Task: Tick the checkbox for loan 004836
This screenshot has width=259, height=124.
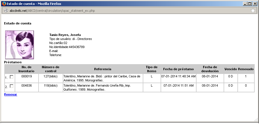Action: [12, 86]
